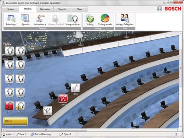Click the horizontal scrollbar thumb

(x=46, y=130)
